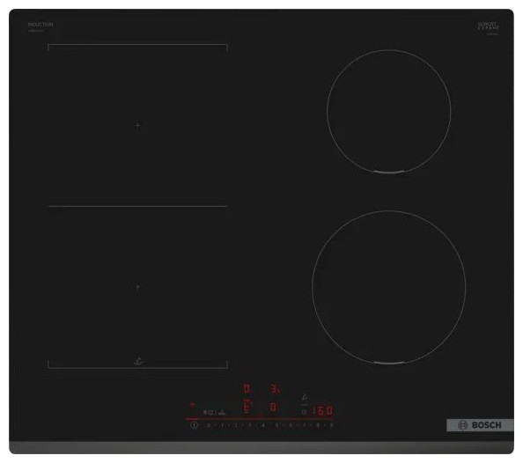Select the front right zone display showing 0
This screenshot has width=523, height=463.
point(273,407)
